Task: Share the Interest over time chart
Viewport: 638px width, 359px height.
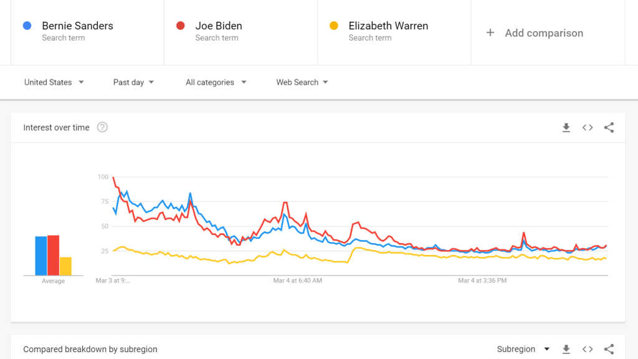Action: (609, 128)
